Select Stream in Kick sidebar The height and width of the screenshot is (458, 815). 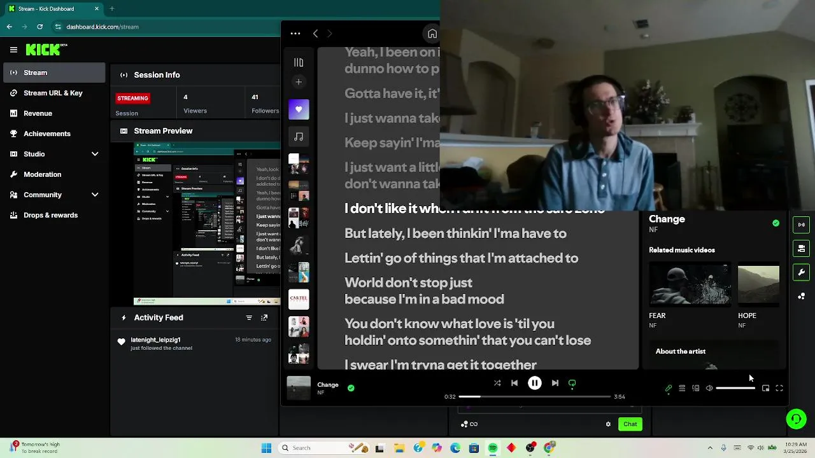coord(54,73)
